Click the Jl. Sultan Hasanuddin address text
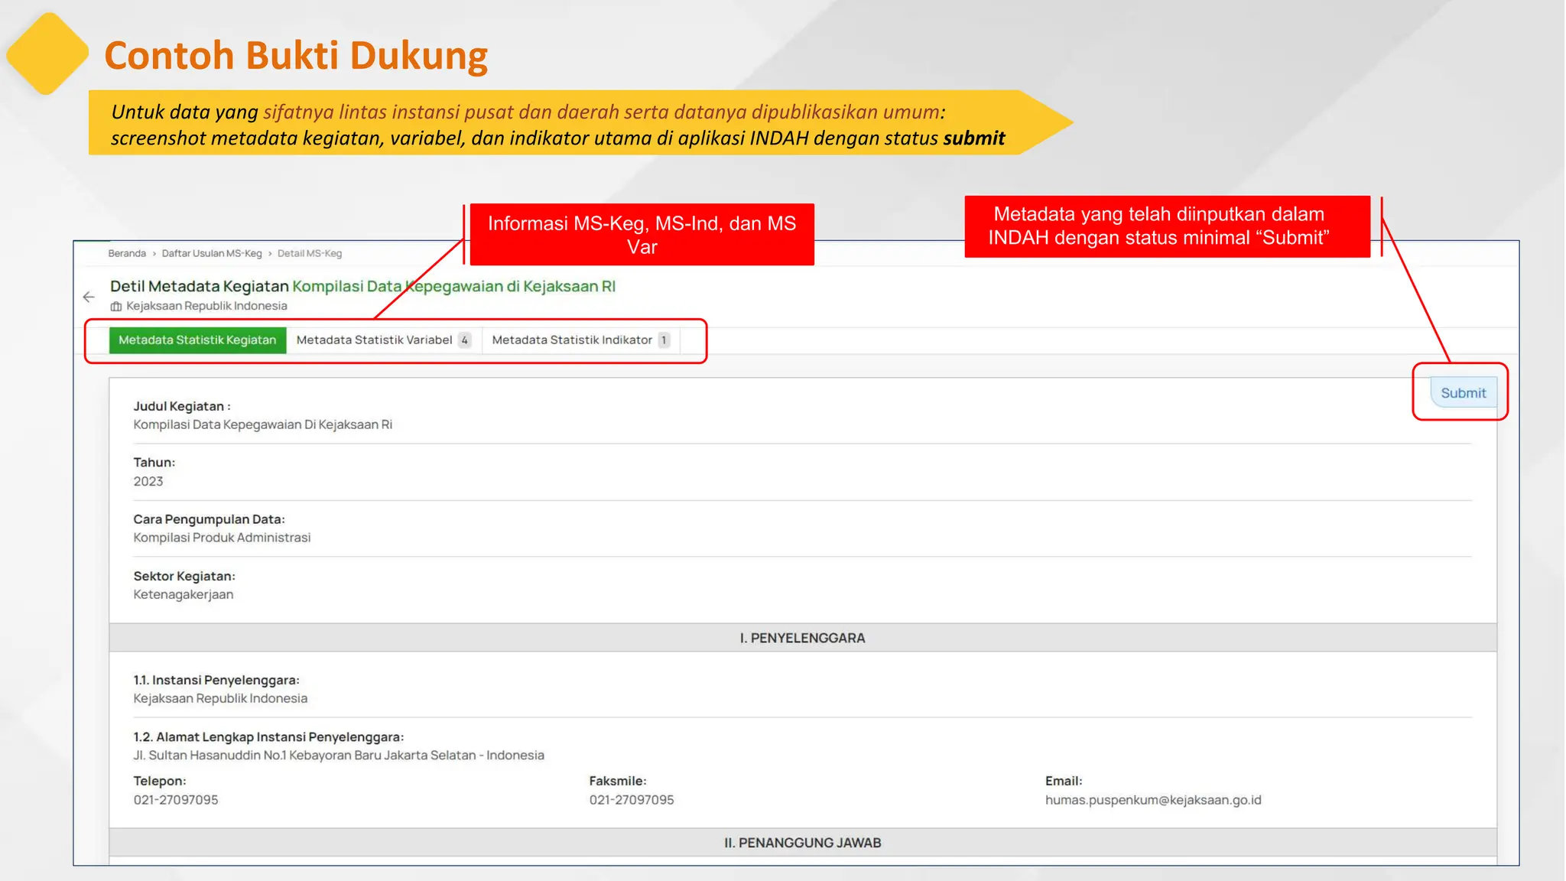This screenshot has height=881, width=1566. pos(339,756)
